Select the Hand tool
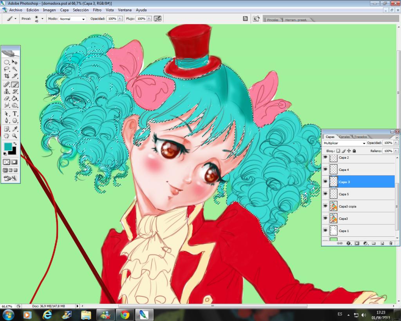Screen dimensions: 401x321 [x=7, y=136]
